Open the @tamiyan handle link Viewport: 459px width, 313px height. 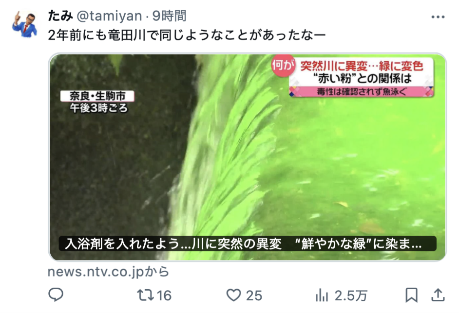point(109,16)
